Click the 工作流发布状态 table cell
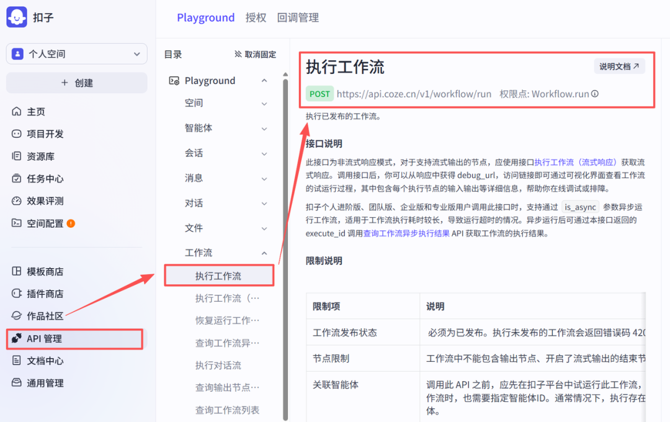670x422 pixels. tap(363, 332)
